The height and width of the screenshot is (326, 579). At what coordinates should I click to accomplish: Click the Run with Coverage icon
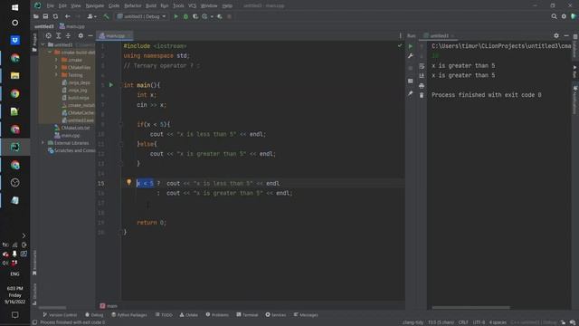(x=195, y=16)
